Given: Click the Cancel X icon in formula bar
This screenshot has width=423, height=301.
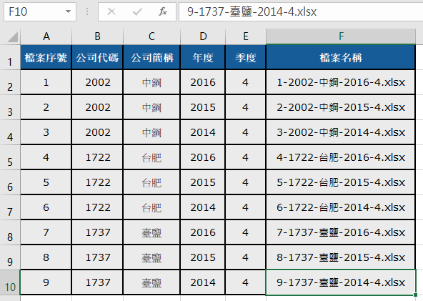Looking at the screenshot, I should 111,11.
